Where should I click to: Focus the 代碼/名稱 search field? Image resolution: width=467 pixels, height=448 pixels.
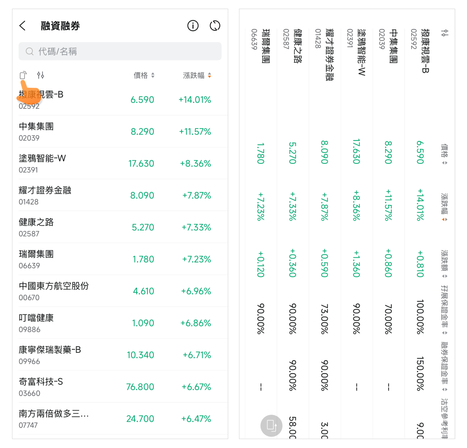125,51
